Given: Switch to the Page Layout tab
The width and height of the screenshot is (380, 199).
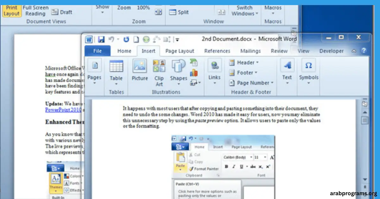Looking at the screenshot, I should tap(180, 51).
